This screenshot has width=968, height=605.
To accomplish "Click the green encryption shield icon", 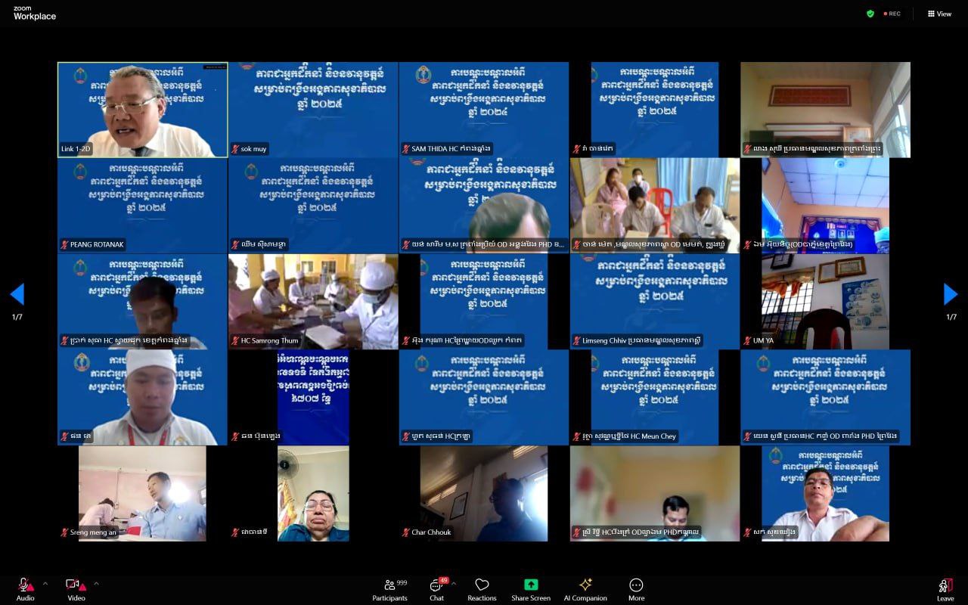I will [870, 14].
